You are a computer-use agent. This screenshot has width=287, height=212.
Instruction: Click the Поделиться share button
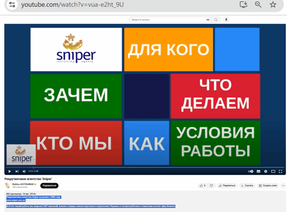click(227, 185)
